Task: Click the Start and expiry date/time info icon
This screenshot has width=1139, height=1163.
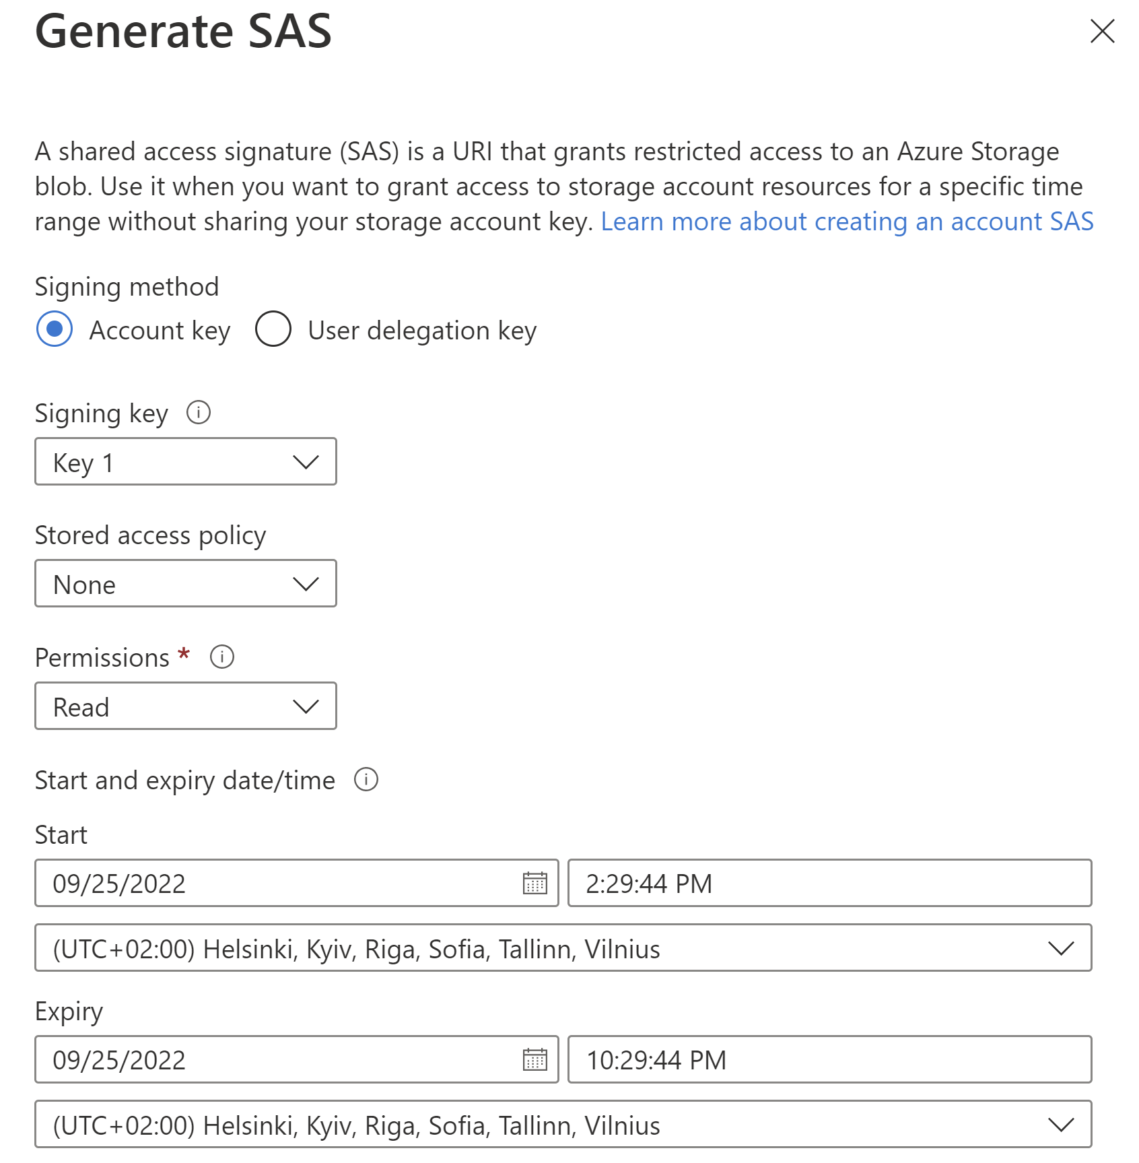Action: 366,779
